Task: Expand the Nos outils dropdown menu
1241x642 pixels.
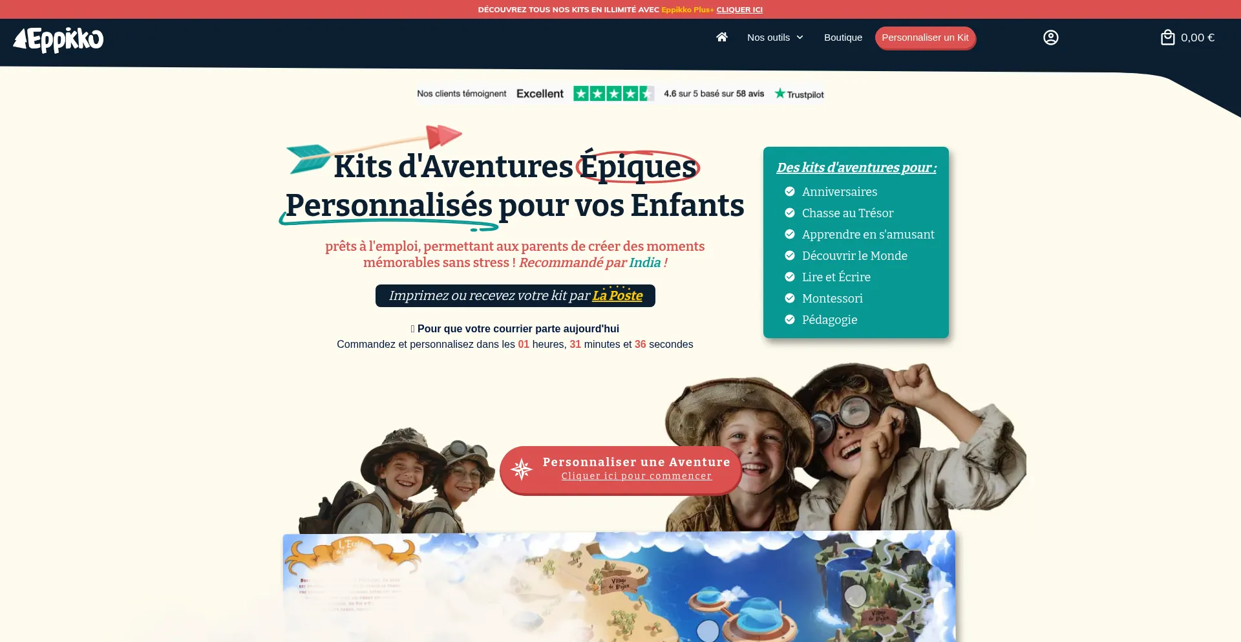Action: 775,37
